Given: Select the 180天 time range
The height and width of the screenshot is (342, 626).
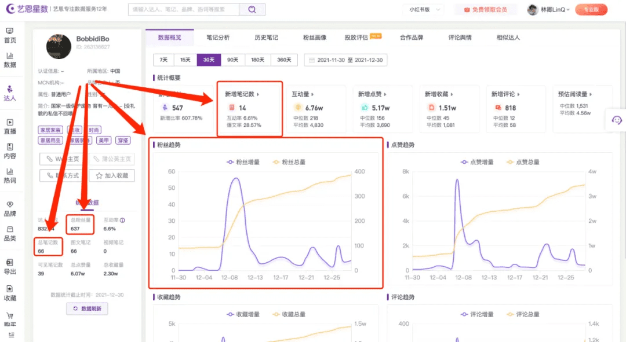Looking at the screenshot, I should tap(257, 60).
